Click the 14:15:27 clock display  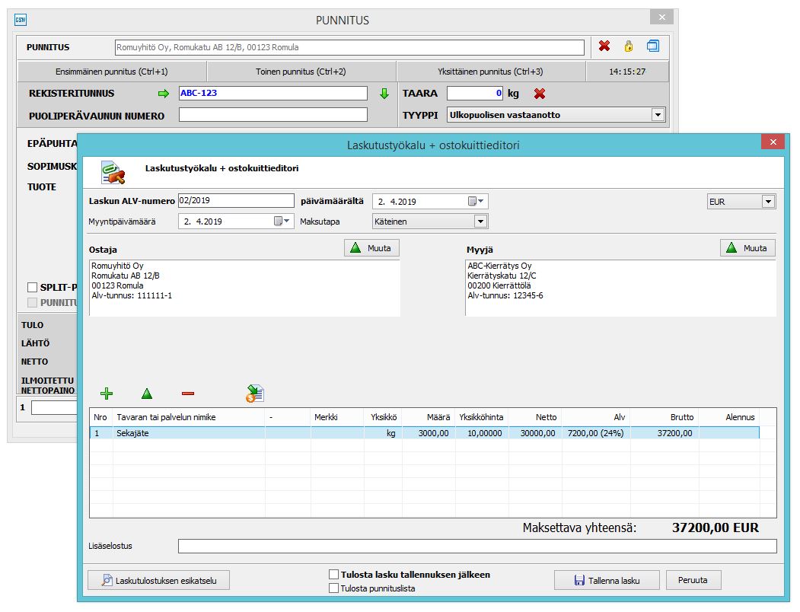pos(627,72)
